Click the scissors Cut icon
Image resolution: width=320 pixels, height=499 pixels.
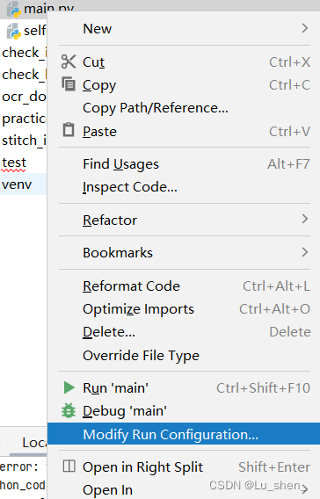click(69, 61)
